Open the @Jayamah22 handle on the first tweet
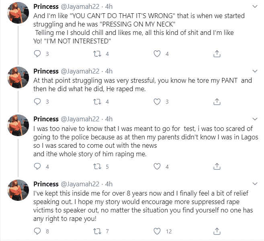This screenshot has width=264, height=241. click(x=80, y=7)
